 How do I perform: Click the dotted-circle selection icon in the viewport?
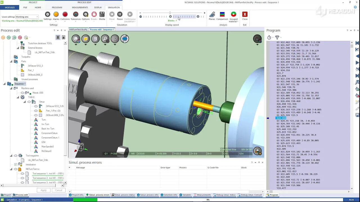[x=115, y=39]
